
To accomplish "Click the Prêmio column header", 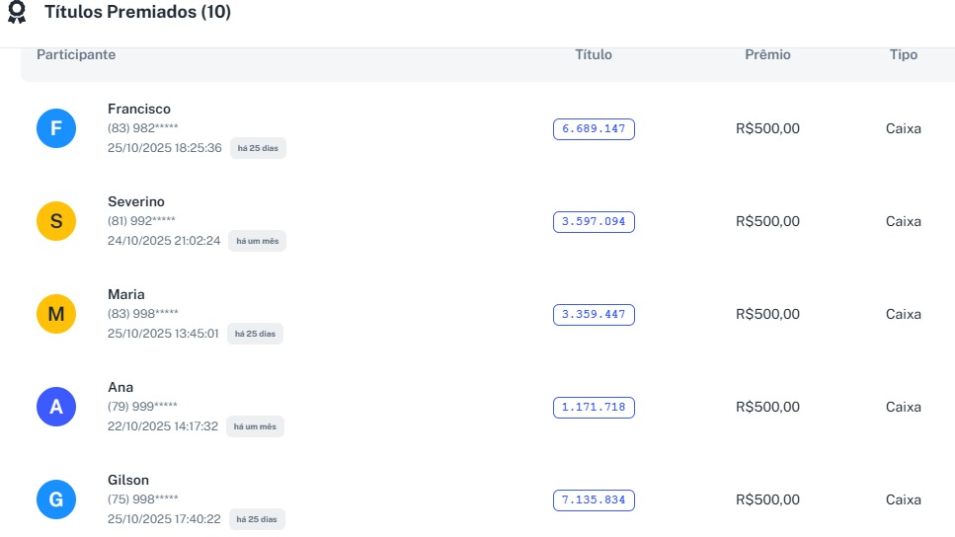I will click(767, 55).
